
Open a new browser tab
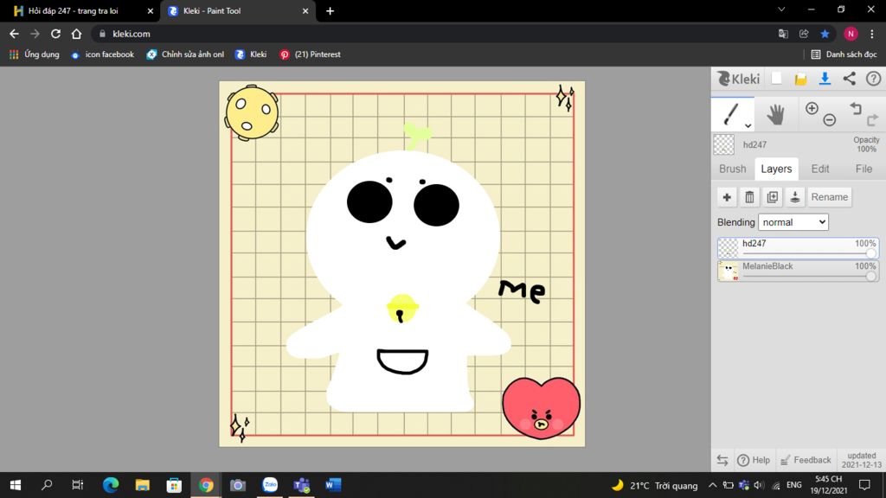[330, 10]
